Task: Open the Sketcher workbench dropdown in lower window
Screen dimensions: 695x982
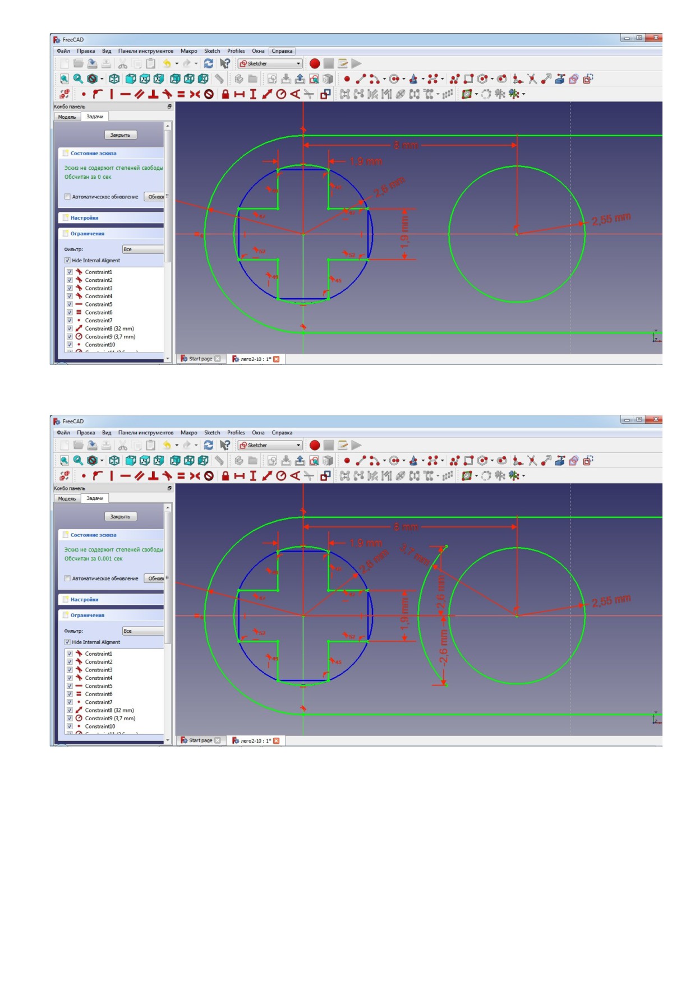Action: pyautogui.click(x=270, y=445)
